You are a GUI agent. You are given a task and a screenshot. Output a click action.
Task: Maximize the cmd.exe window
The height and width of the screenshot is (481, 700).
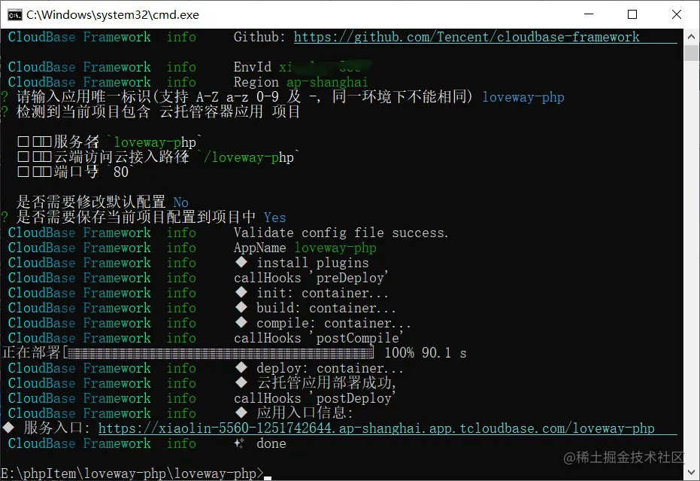coord(632,14)
